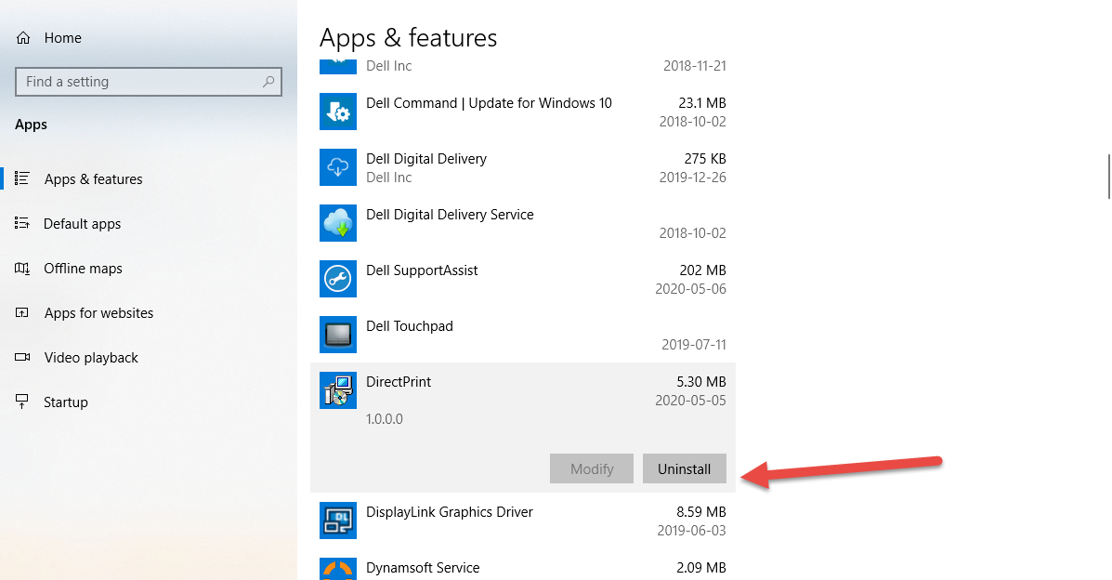The width and height of the screenshot is (1112, 580).
Task: Click the search magnifier icon
Action: 268,82
